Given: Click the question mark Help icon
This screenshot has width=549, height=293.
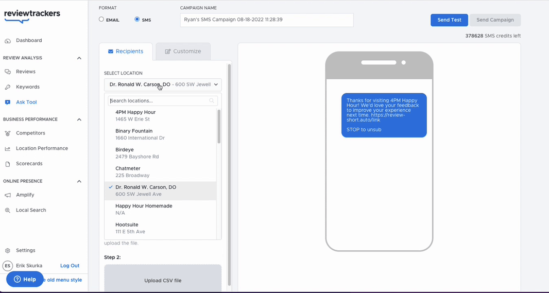Looking at the screenshot, I should 18,279.
